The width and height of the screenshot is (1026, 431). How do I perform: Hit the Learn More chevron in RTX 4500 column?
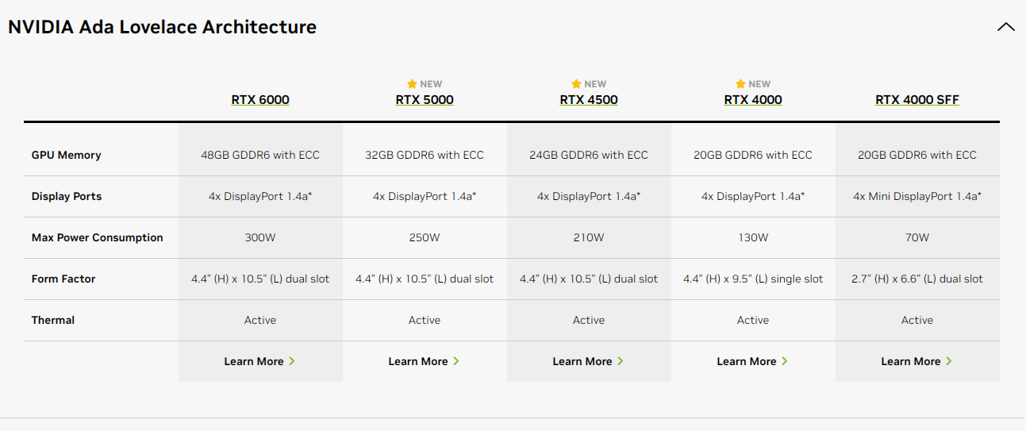[621, 361]
